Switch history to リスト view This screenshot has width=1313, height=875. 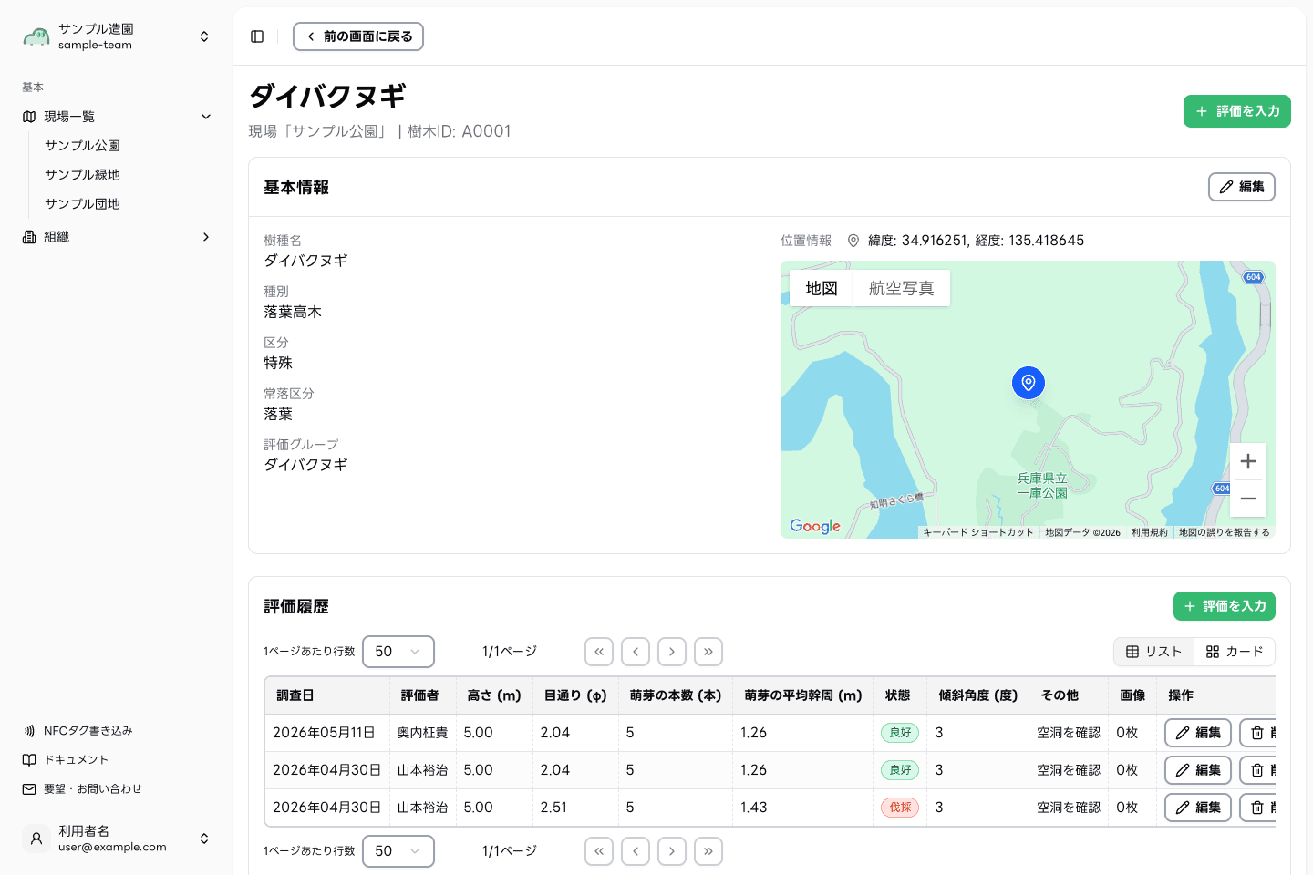(1153, 652)
